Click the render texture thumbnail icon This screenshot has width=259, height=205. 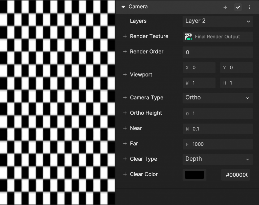(x=188, y=37)
